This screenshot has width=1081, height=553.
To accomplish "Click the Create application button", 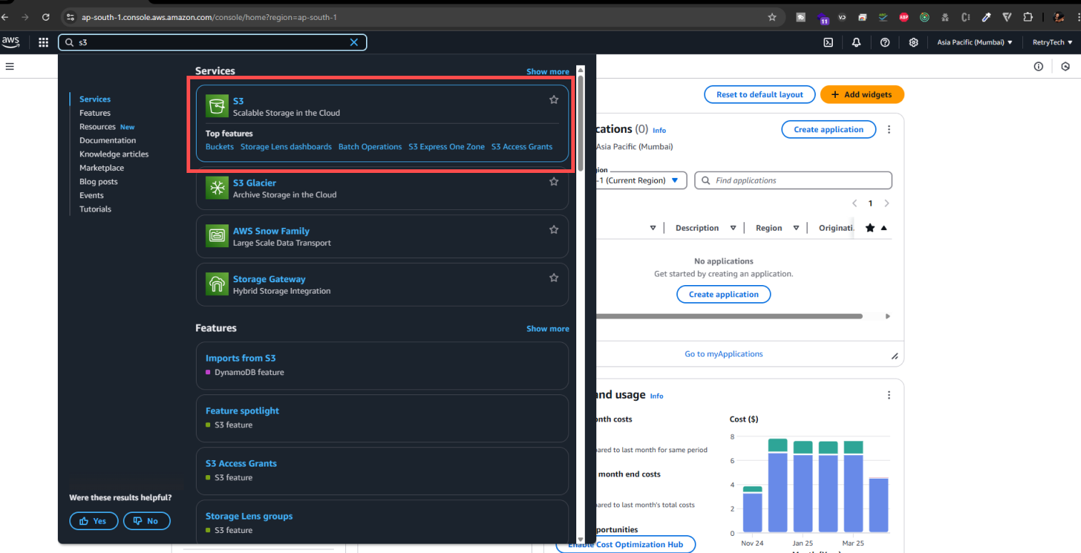I will pos(829,129).
